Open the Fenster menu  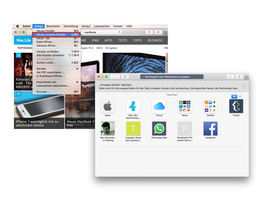(x=118, y=26)
